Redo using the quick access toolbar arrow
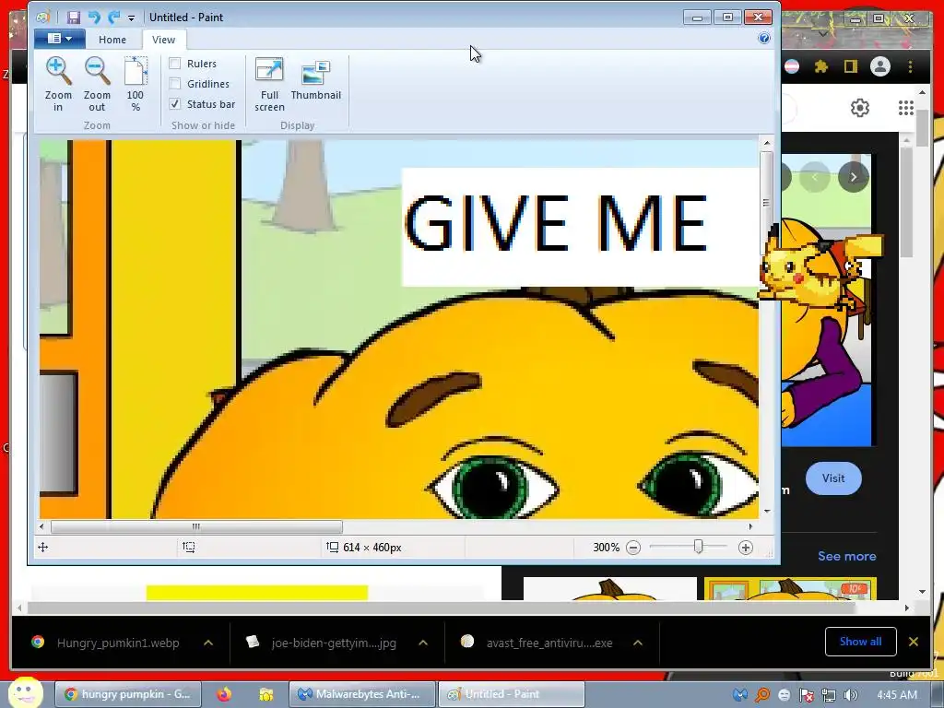 pos(113,17)
